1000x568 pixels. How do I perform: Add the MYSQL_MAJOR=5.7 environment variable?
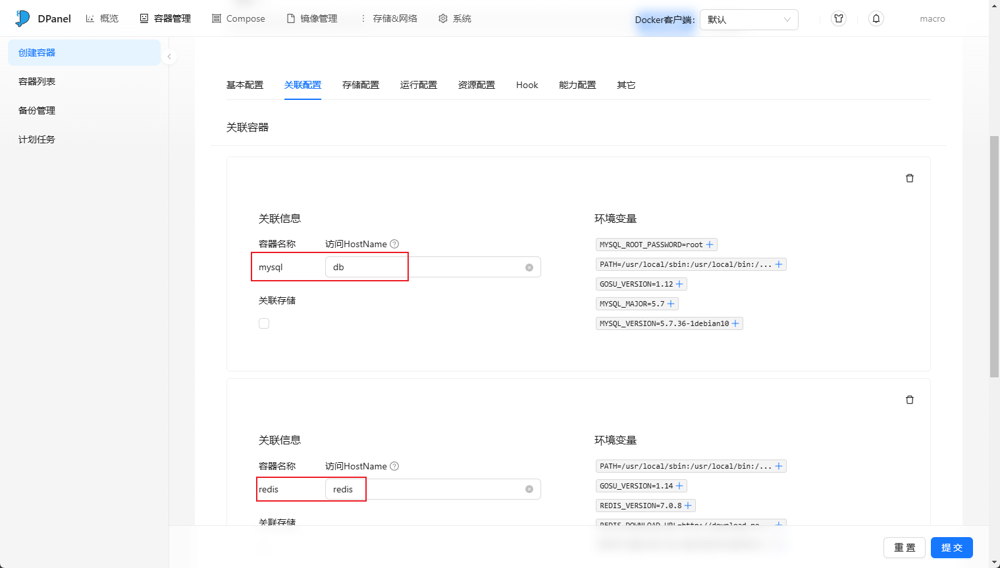click(x=671, y=304)
